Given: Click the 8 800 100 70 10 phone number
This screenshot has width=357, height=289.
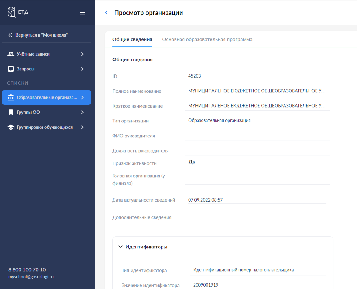Looking at the screenshot, I should pos(27,269).
